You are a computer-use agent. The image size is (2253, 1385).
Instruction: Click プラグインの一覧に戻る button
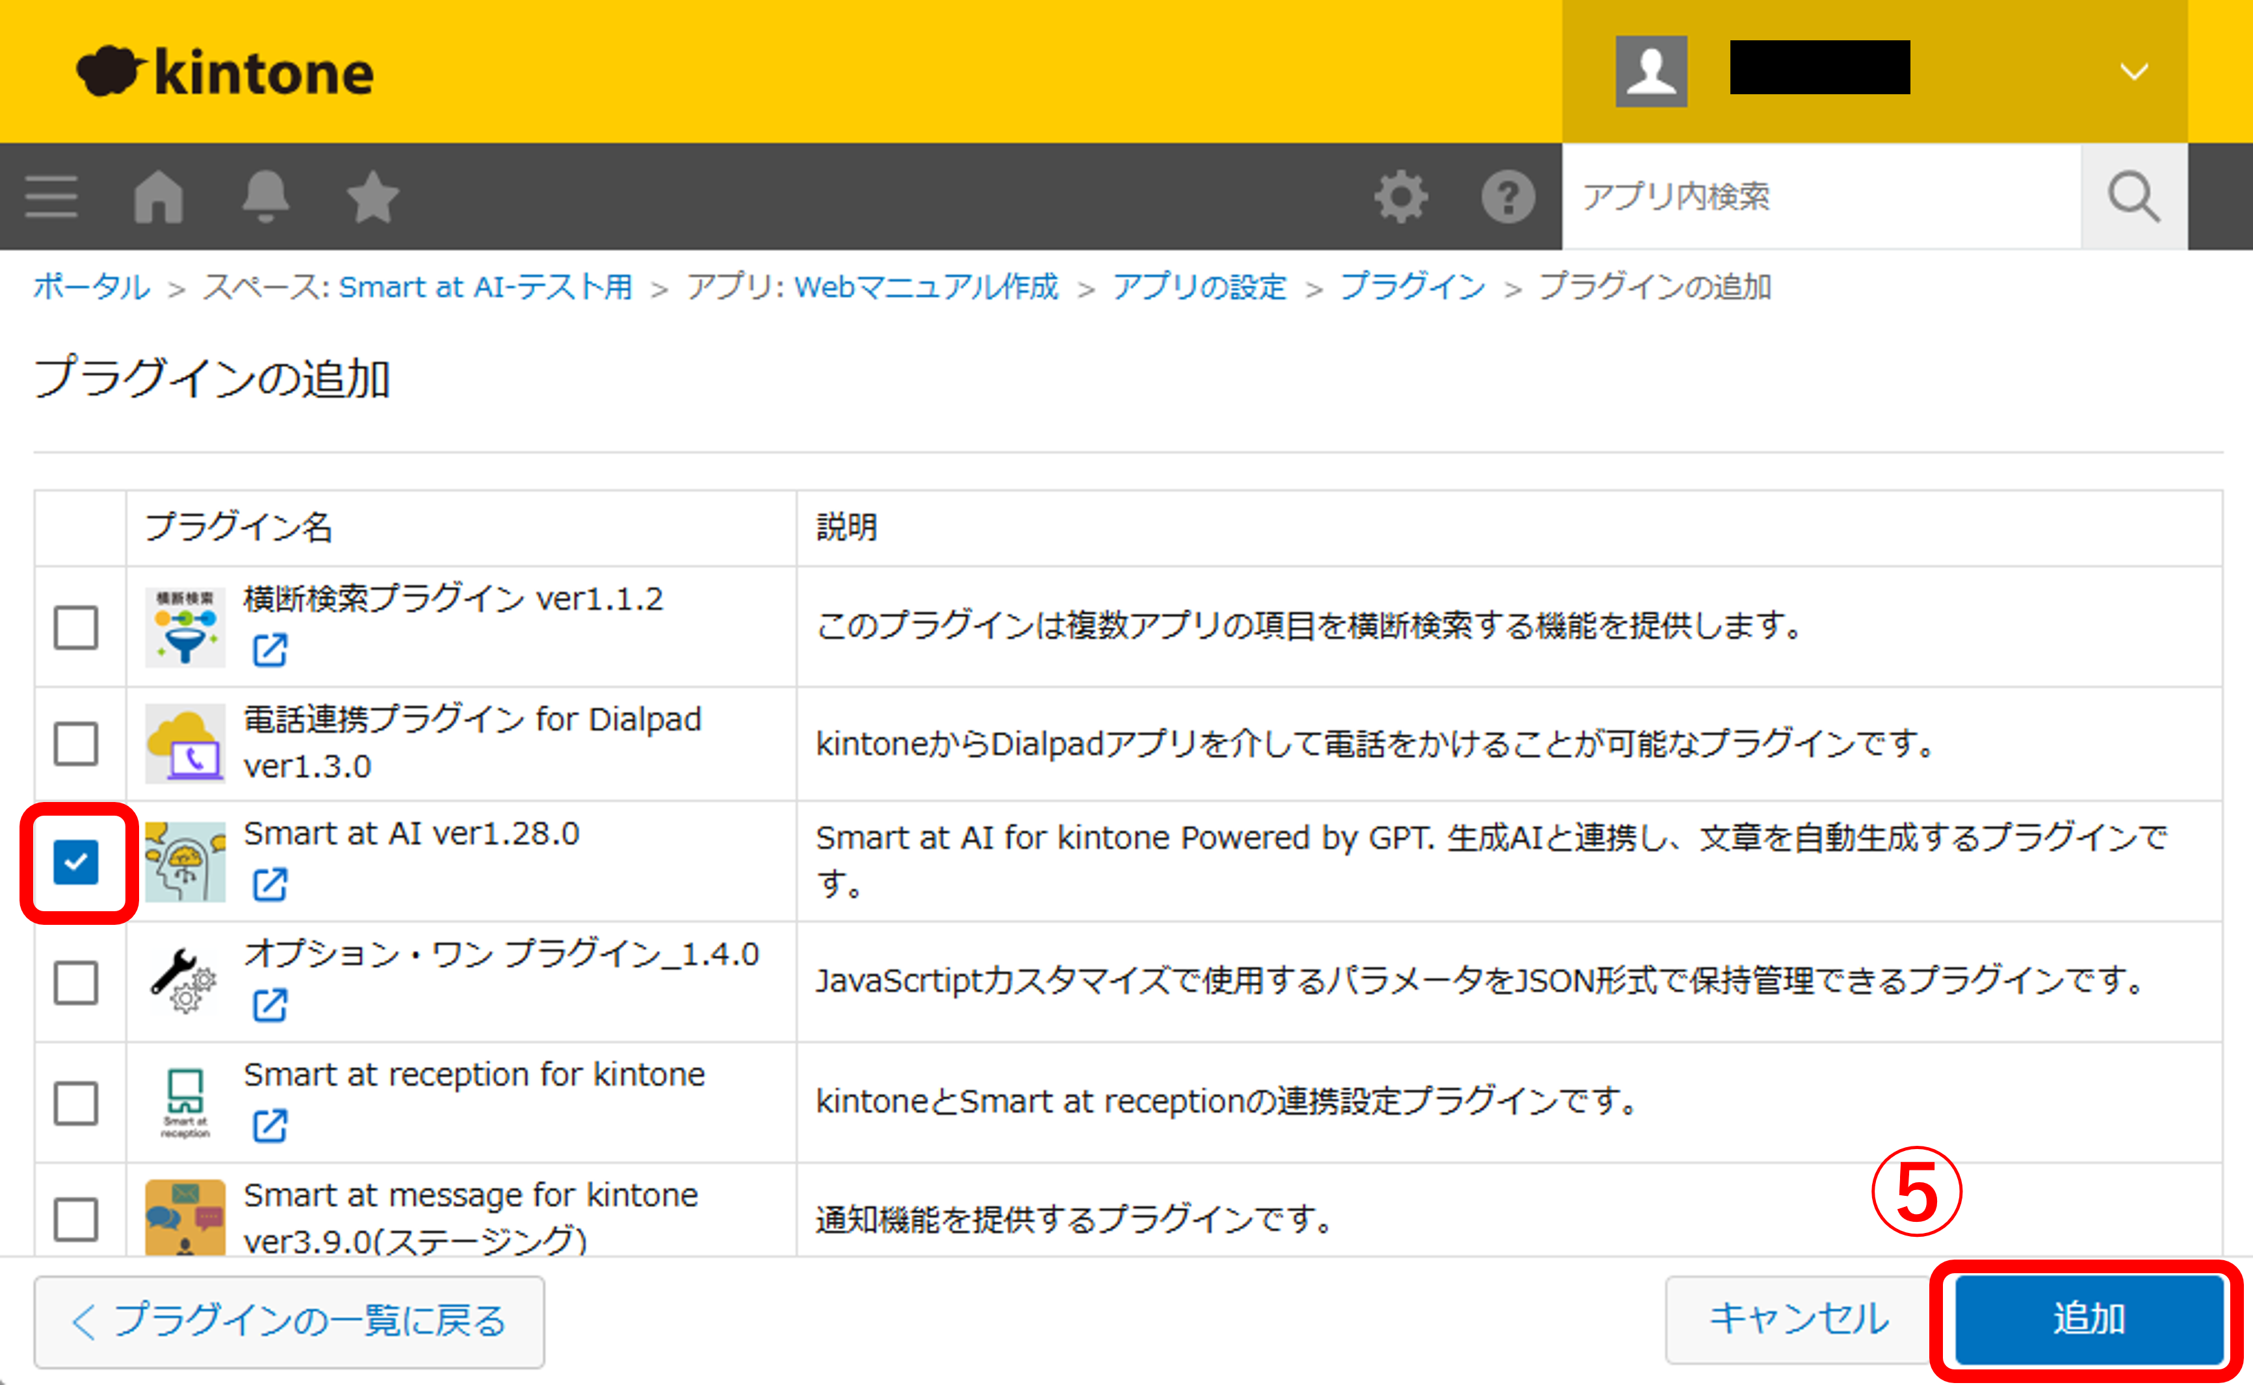[x=289, y=1321]
